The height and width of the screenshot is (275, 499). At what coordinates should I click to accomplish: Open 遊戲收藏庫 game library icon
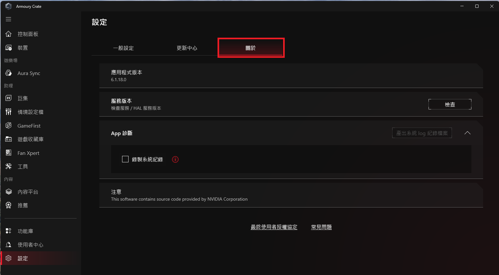(8, 139)
